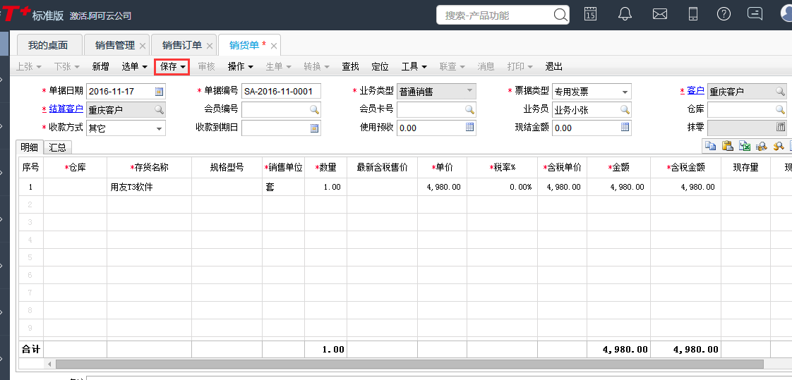Show the 汇总 summary tab
Viewport: 792px width, 380px height.
point(58,147)
